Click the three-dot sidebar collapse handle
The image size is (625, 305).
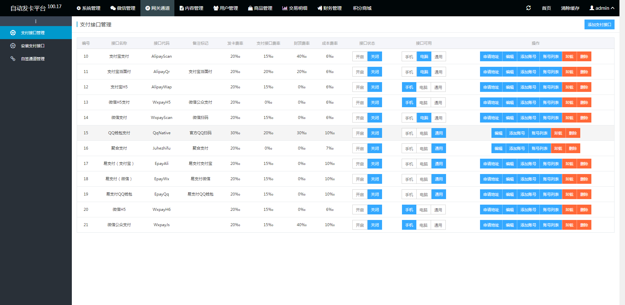pos(36,21)
